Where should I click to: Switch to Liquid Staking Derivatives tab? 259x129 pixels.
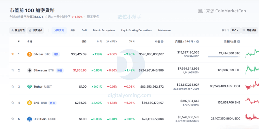click(136, 30)
